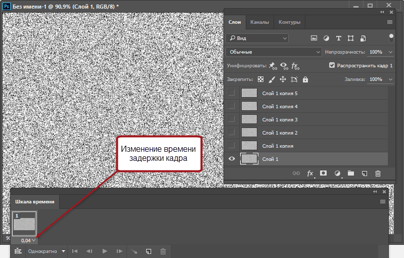The height and width of the screenshot is (258, 404).
Task: Toggle the 'Распространить кадр 1' checkbox
Action: coord(332,65)
